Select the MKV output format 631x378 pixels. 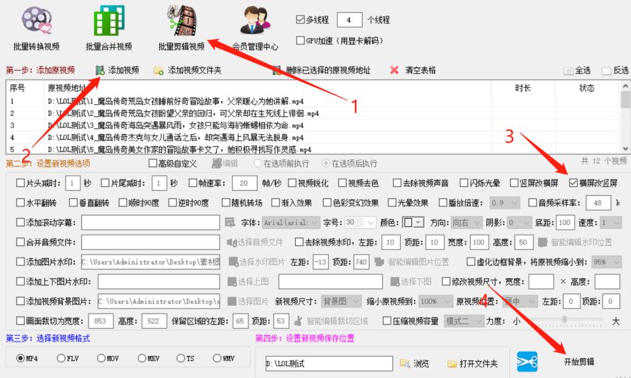pos(141,358)
